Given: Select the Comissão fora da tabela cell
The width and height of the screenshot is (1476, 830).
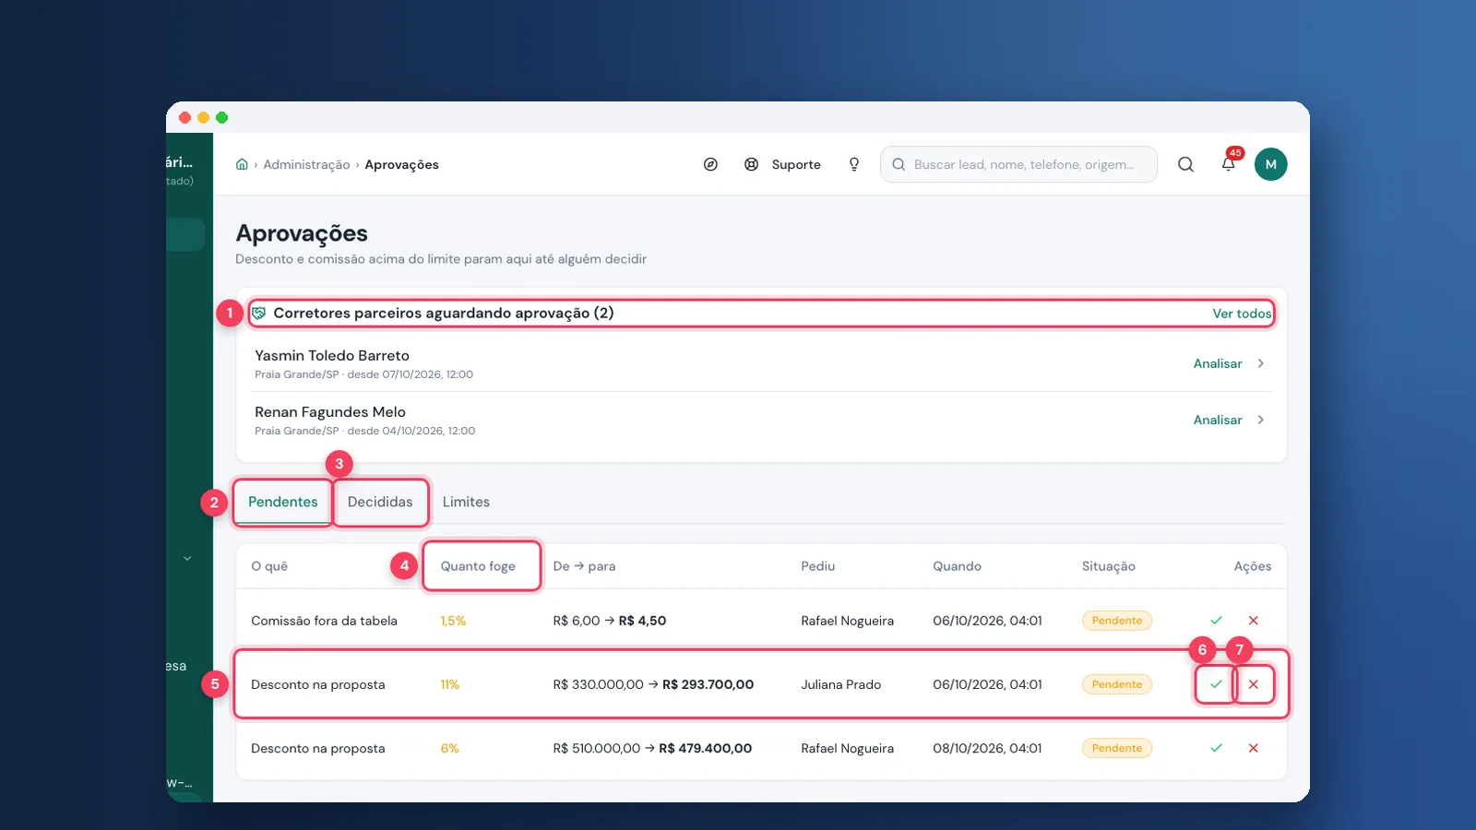Looking at the screenshot, I should tap(324, 621).
